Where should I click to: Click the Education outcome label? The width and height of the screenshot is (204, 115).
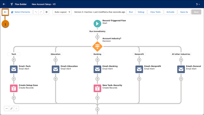(x=56, y=54)
